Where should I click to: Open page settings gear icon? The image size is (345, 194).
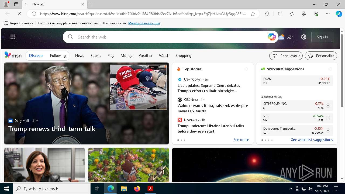[304, 37]
